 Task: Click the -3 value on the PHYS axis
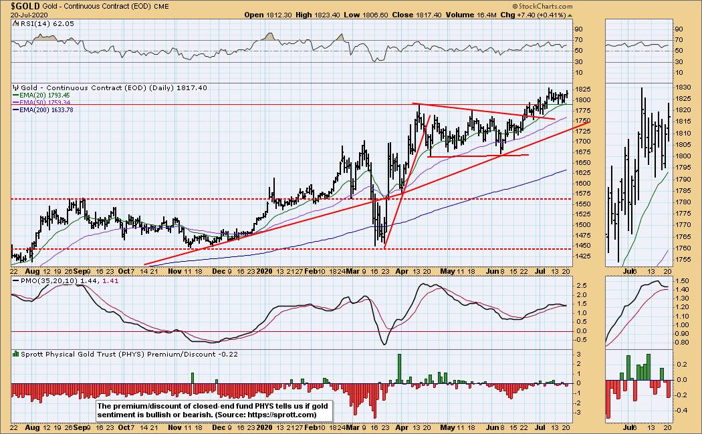click(x=578, y=413)
